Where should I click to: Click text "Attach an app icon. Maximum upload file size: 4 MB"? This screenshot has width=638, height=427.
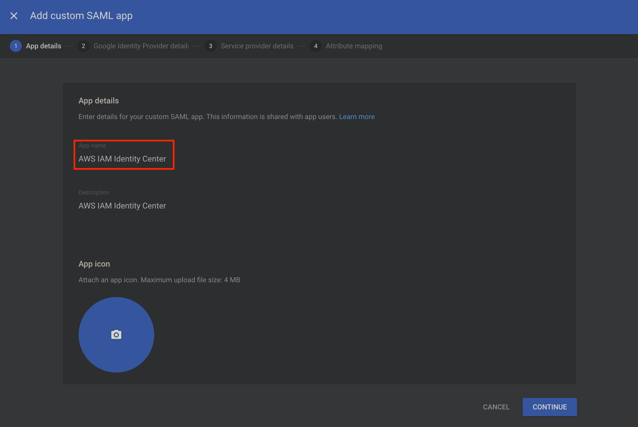click(x=159, y=280)
